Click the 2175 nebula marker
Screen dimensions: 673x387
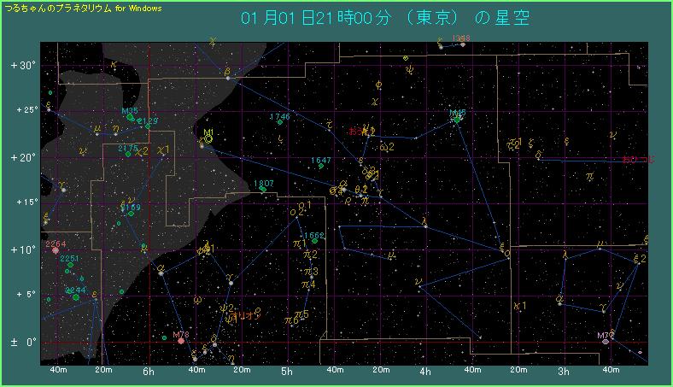point(128,154)
